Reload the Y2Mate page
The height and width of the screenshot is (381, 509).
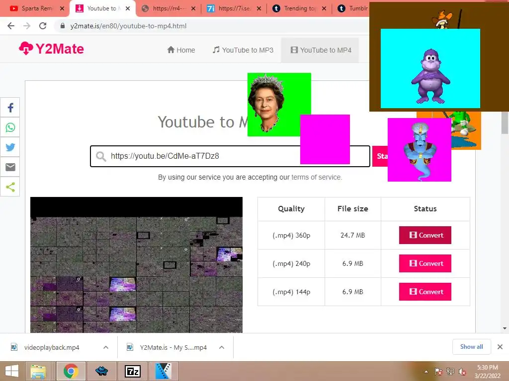pyautogui.click(x=43, y=26)
